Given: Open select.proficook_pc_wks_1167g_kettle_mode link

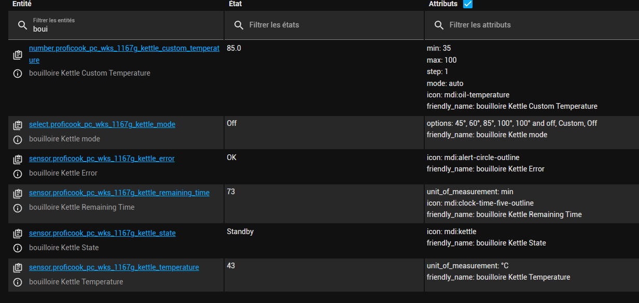Looking at the screenshot, I should pyautogui.click(x=102, y=124).
